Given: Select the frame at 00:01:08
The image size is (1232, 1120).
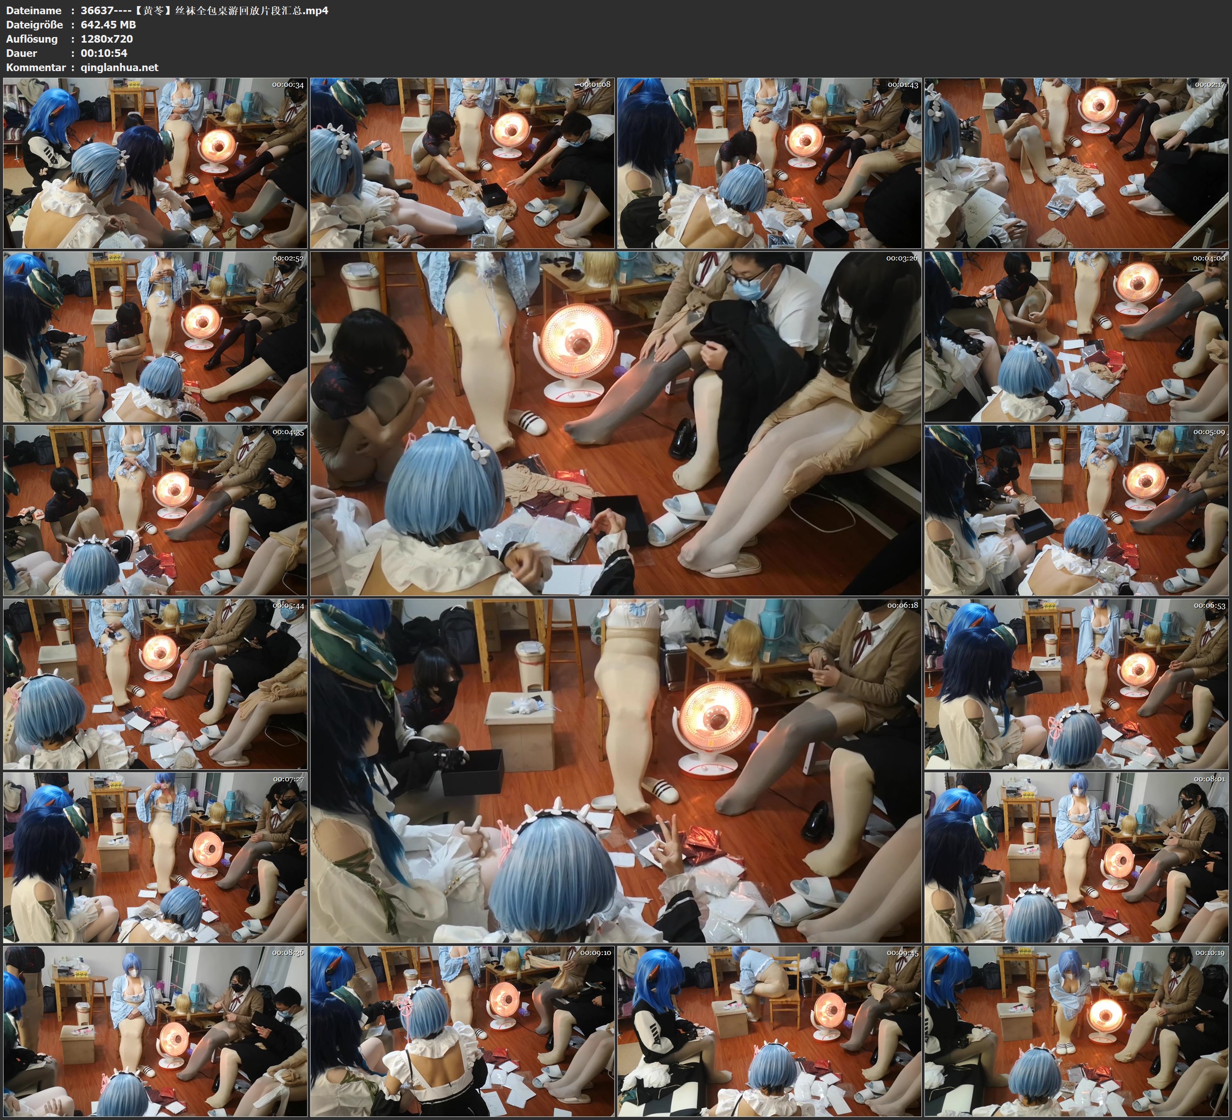Looking at the screenshot, I should point(462,162).
